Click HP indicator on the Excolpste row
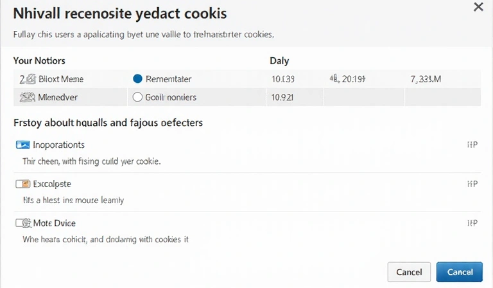This screenshot has height=288, width=493. 472,184
